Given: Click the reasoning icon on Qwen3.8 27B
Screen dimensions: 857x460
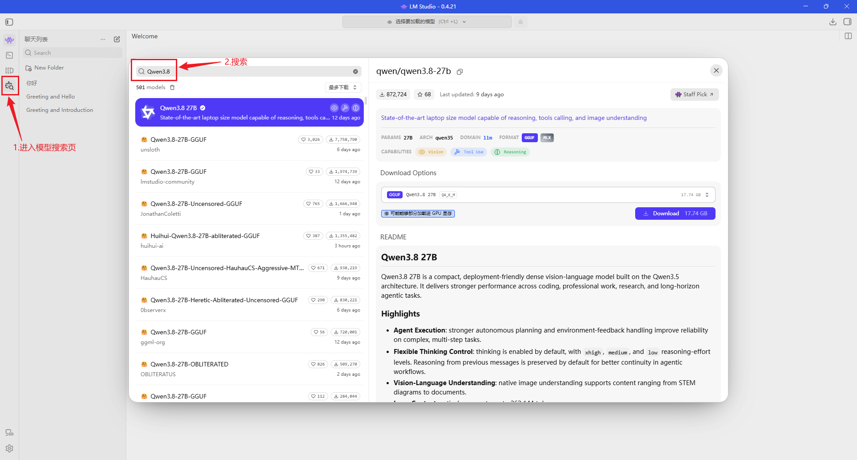Looking at the screenshot, I should 356,108.
